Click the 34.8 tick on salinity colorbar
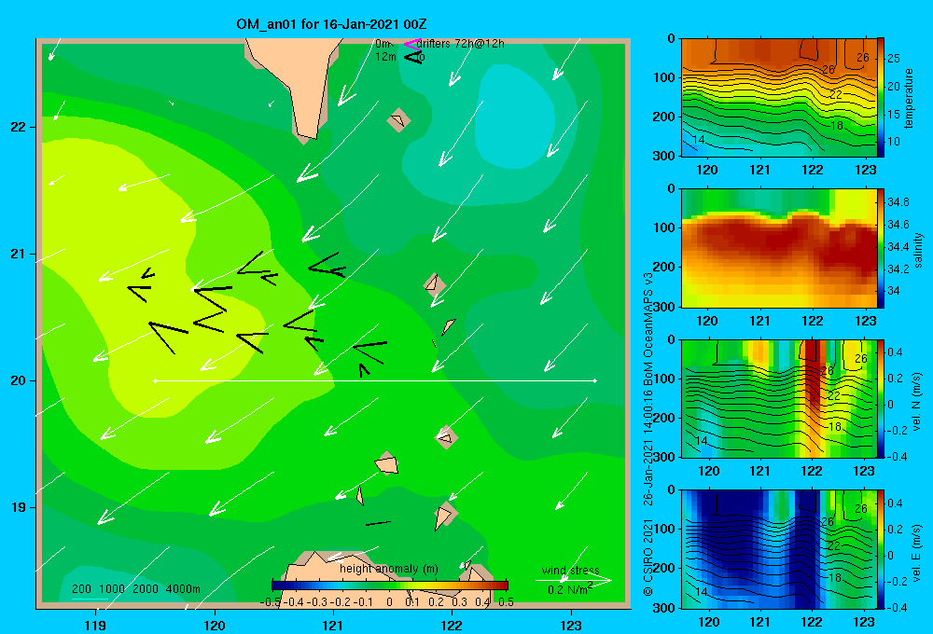 click(898, 202)
